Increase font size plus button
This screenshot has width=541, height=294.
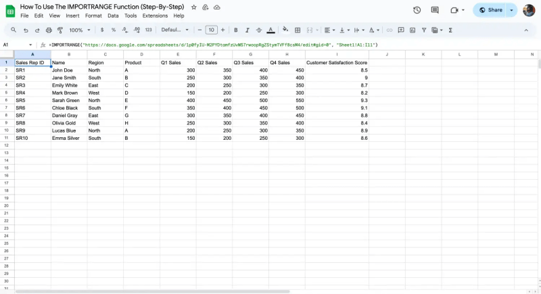point(223,30)
